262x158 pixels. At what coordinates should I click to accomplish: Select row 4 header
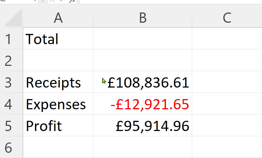point(11,104)
